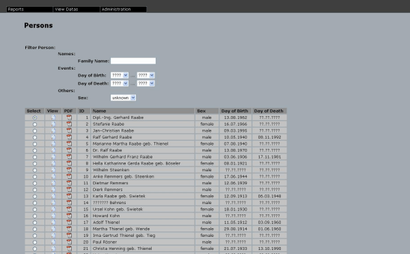Click name Wilhelm Gerhard Franz Raabe
Viewport: 410px width, 254px height.
click(x=122, y=157)
